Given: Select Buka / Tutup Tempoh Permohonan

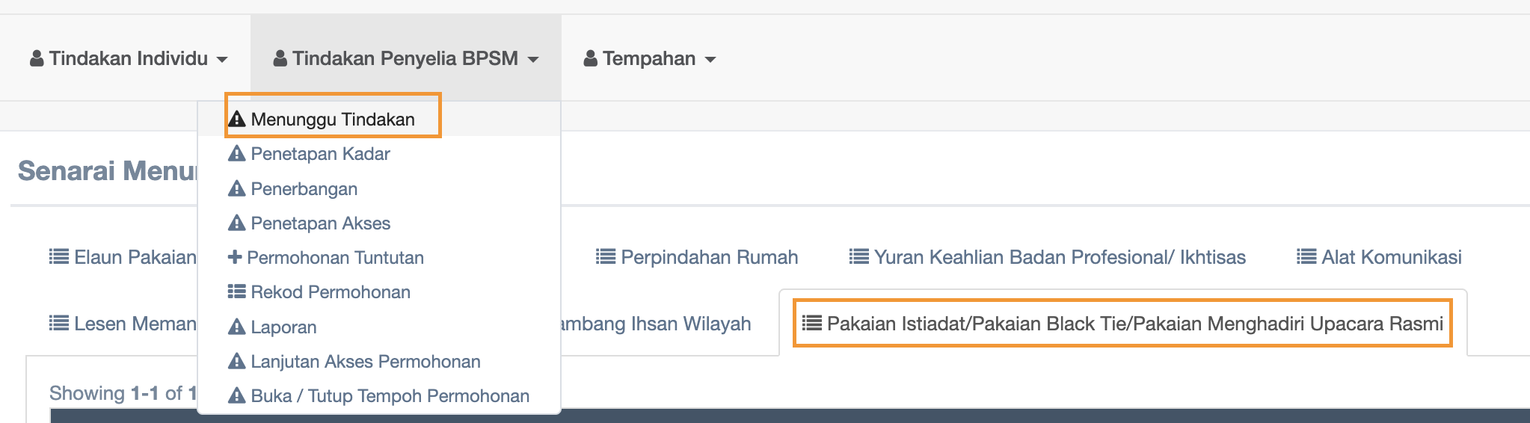Looking at the screenshot, I should pos(390,396).
